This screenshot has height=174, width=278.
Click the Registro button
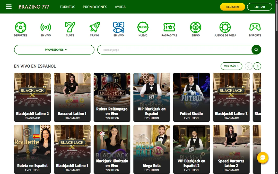point(232,7)
